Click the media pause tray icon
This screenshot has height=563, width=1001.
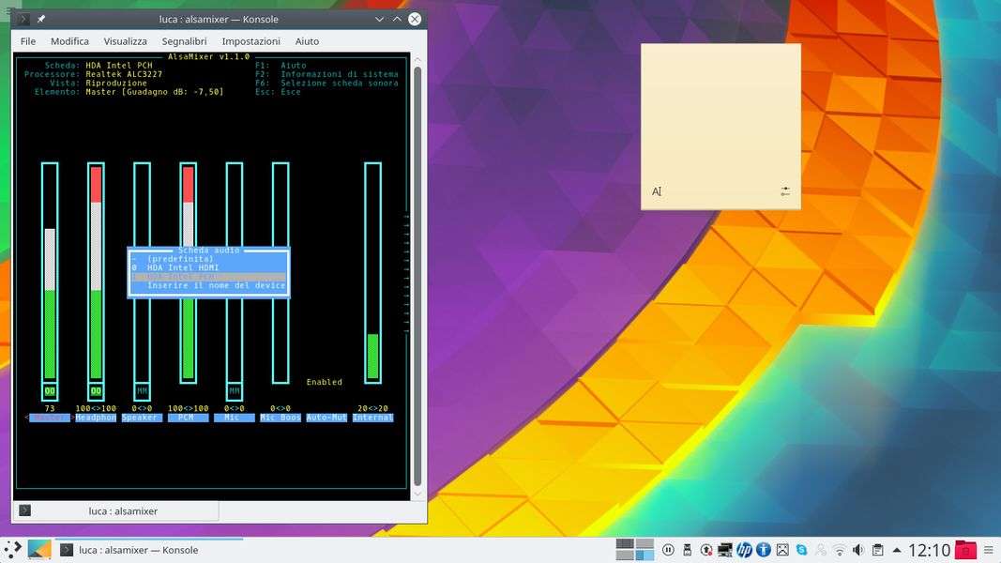(668, 550)
